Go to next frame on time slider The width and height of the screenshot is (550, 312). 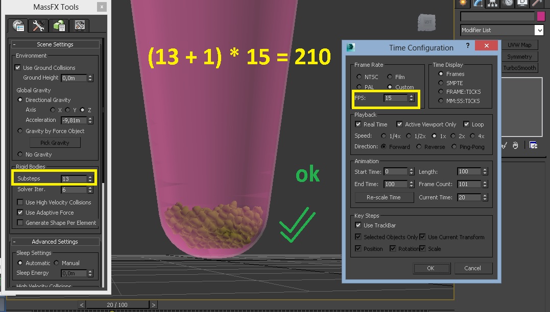pos(153,305)
